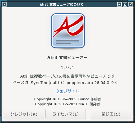This screenshot has height=123, width=135.
Task: Show credits with クレジット(R) button
Action: [x=24, y=114]
